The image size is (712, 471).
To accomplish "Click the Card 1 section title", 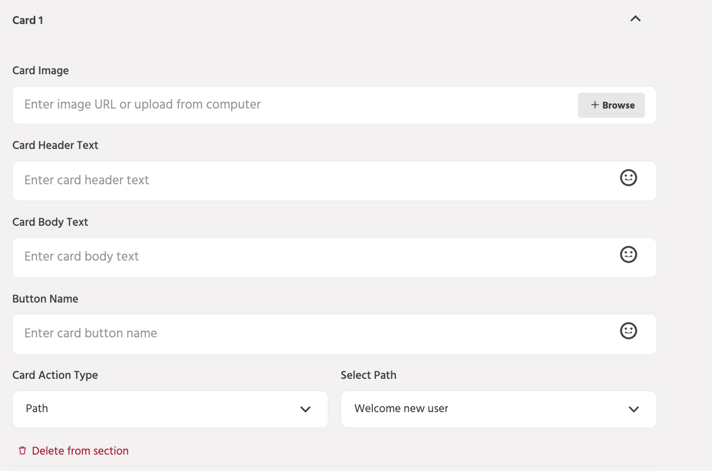I will click(x=28, y=20).
